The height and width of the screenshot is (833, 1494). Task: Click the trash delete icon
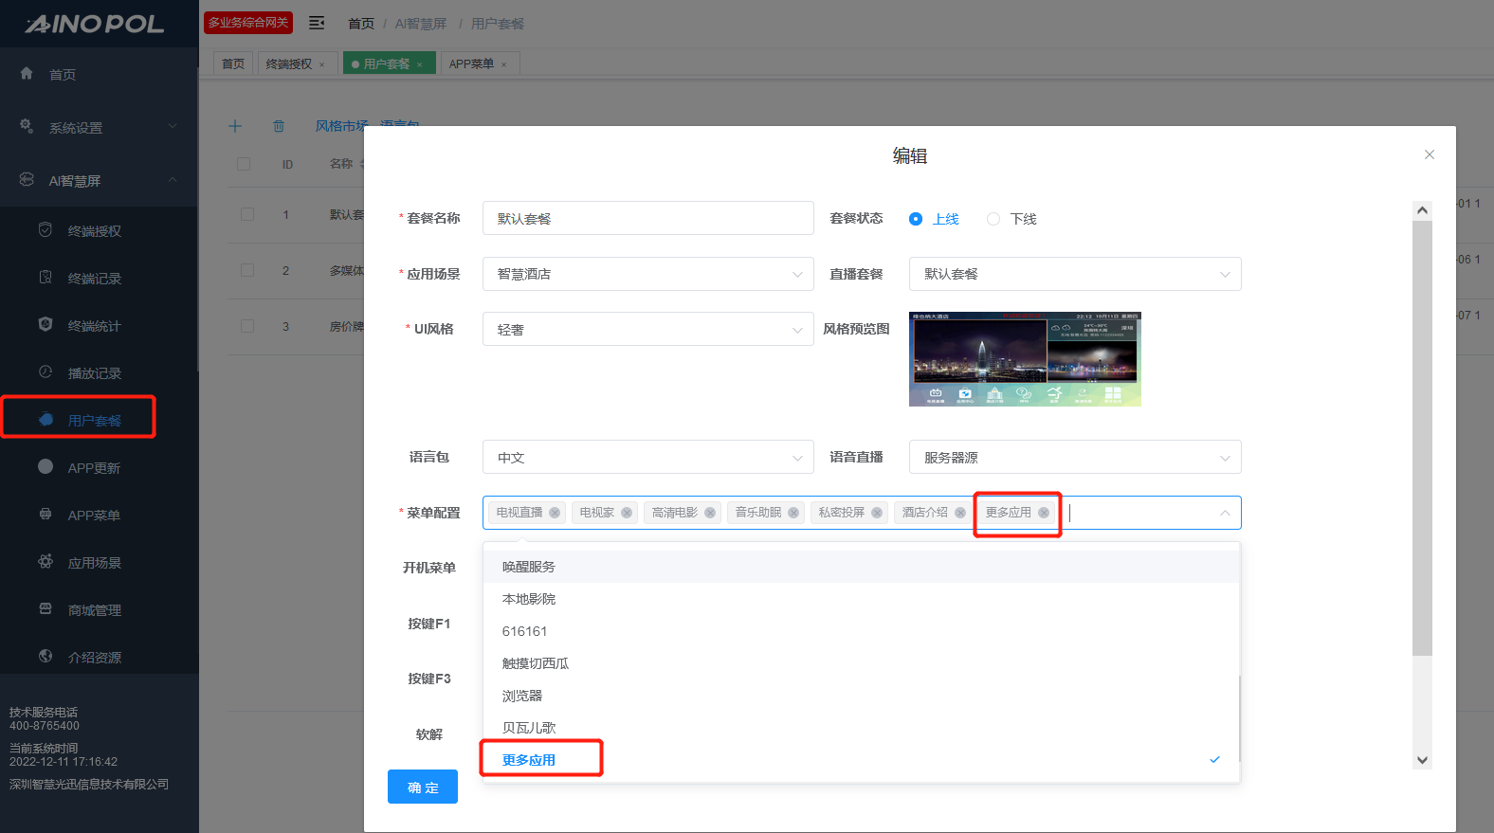tap(279, 126)
